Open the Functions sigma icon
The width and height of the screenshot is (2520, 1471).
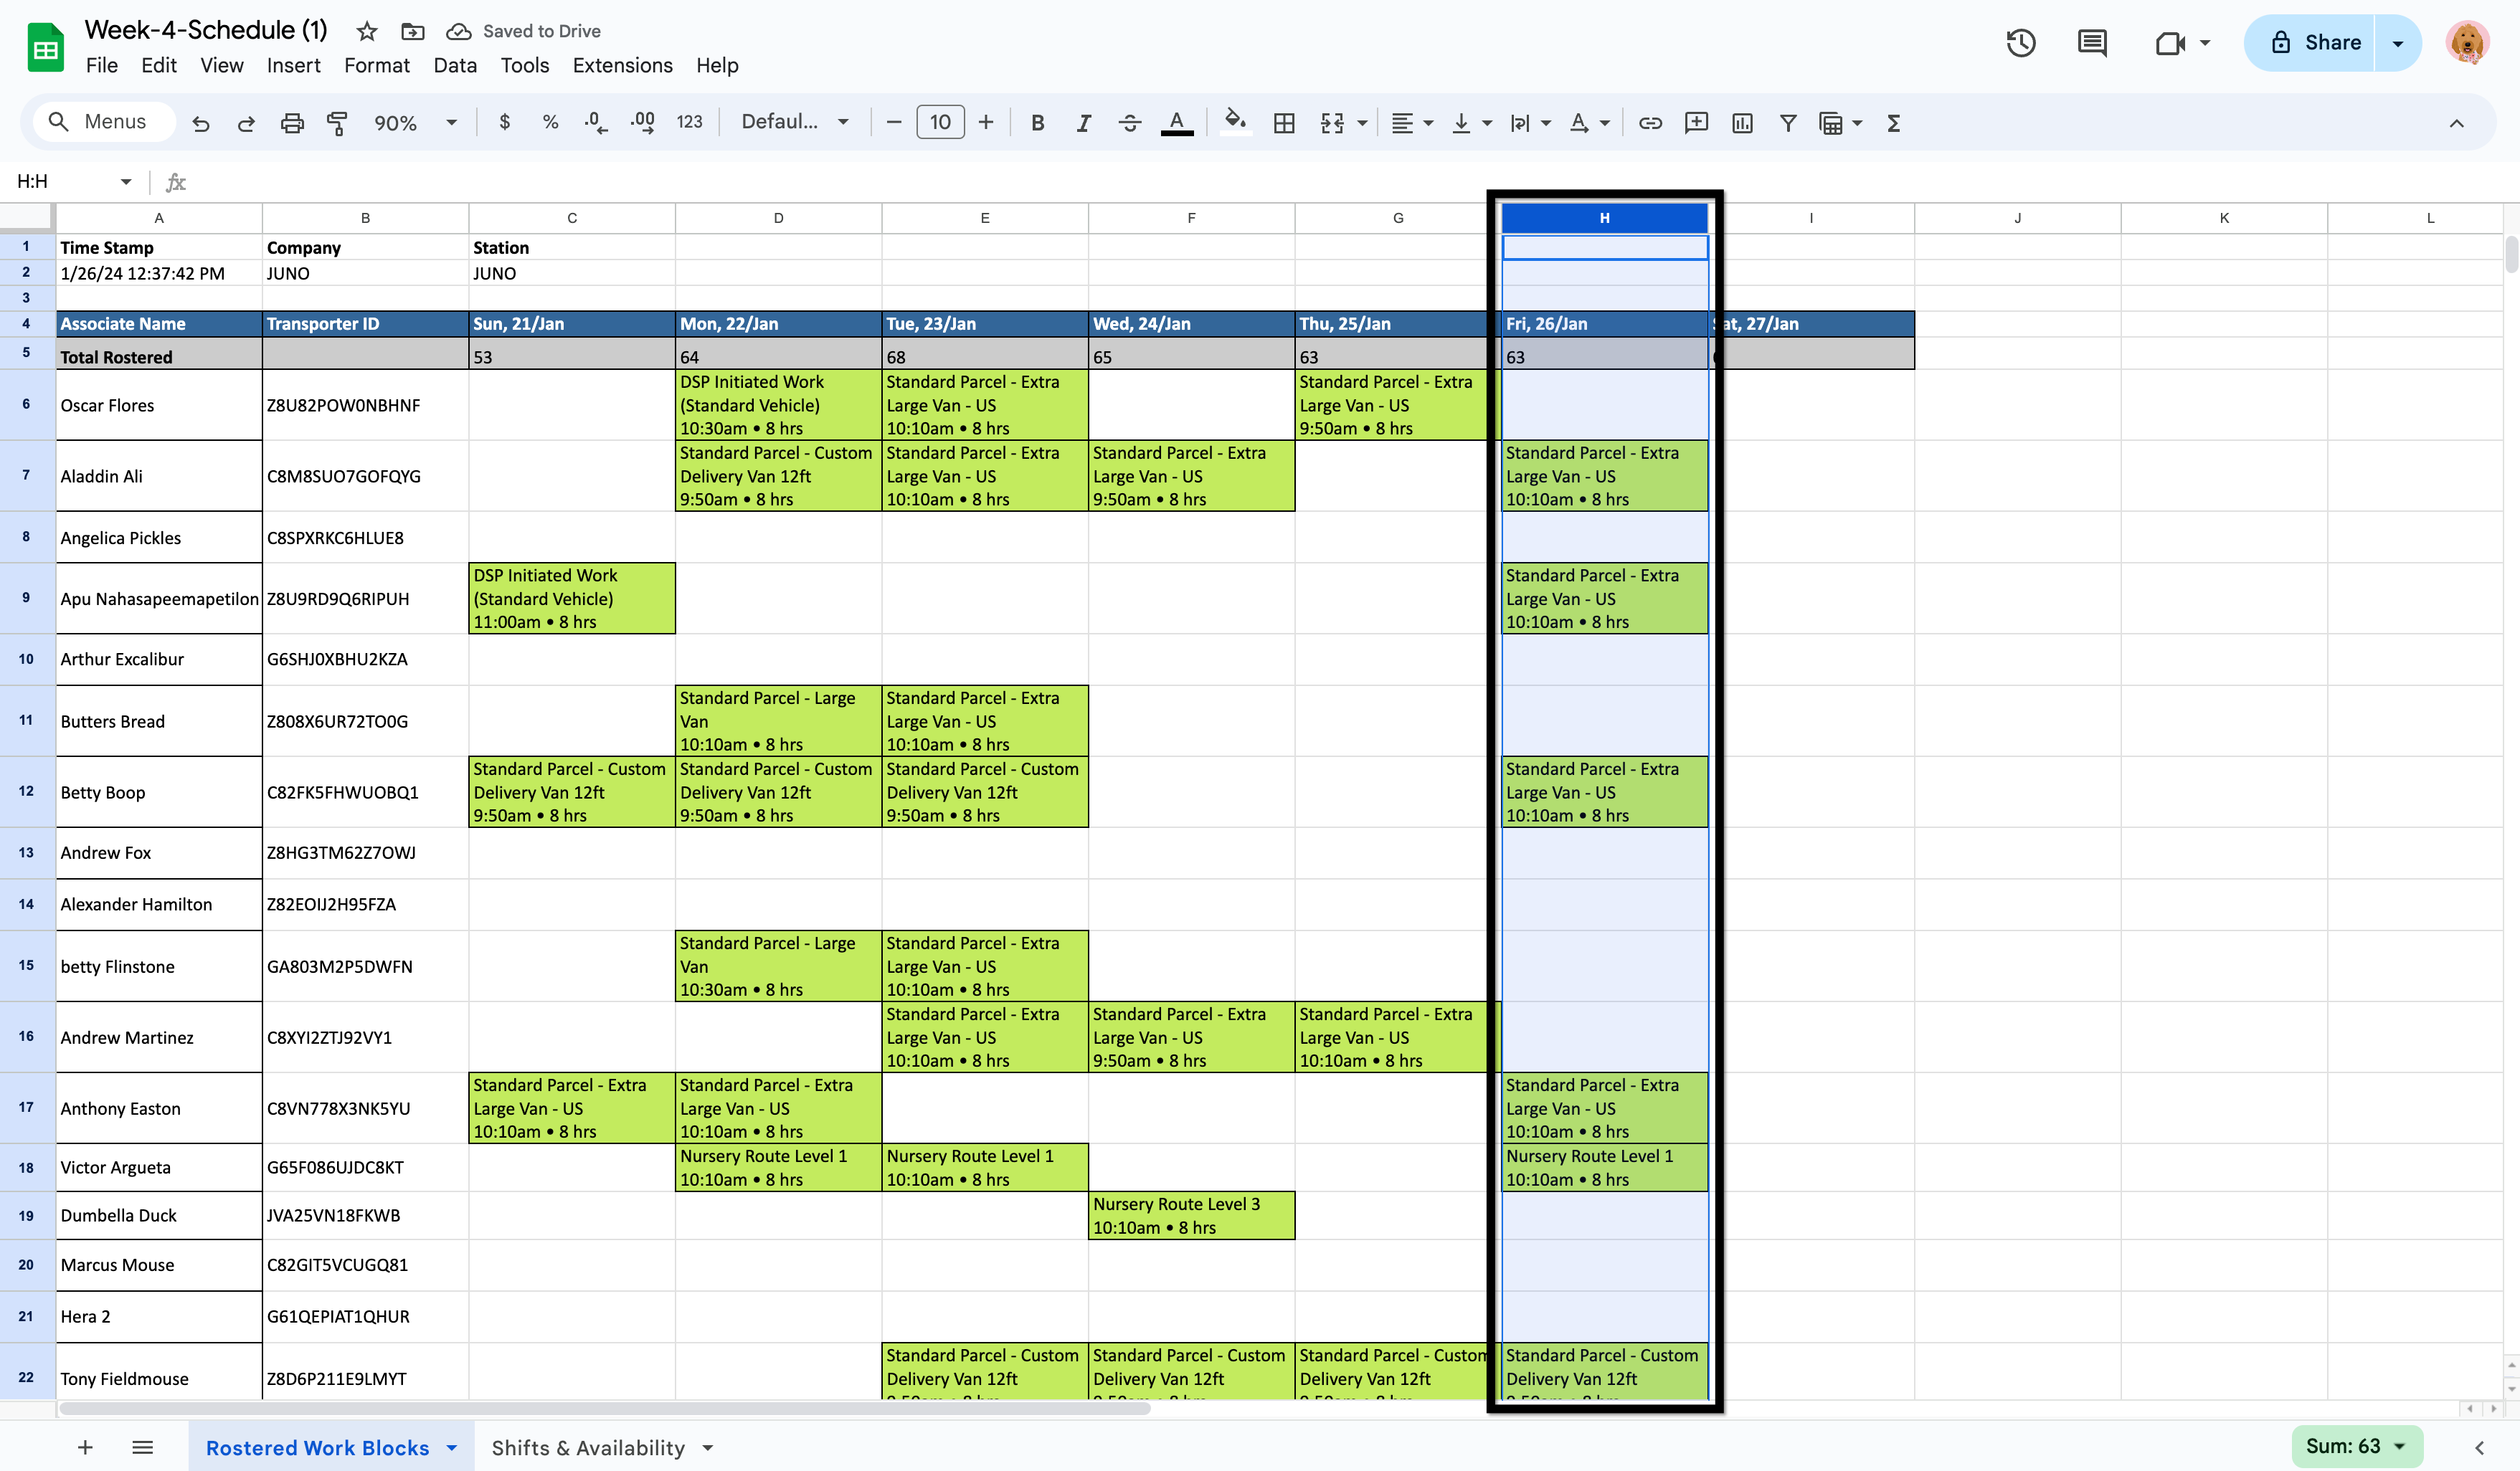click(1893, 123)
